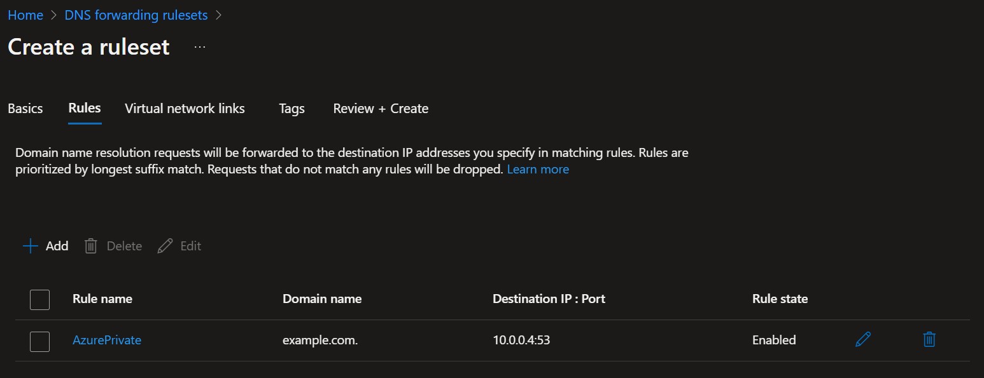The width and height of the screenshot is (984, 378).
Task: Navigate to Home via breadcrumb
Action: click(25, 15)
